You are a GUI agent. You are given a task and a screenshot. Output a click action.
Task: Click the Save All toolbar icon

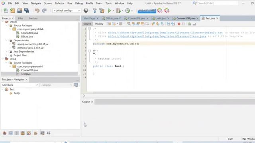[27, 11]
